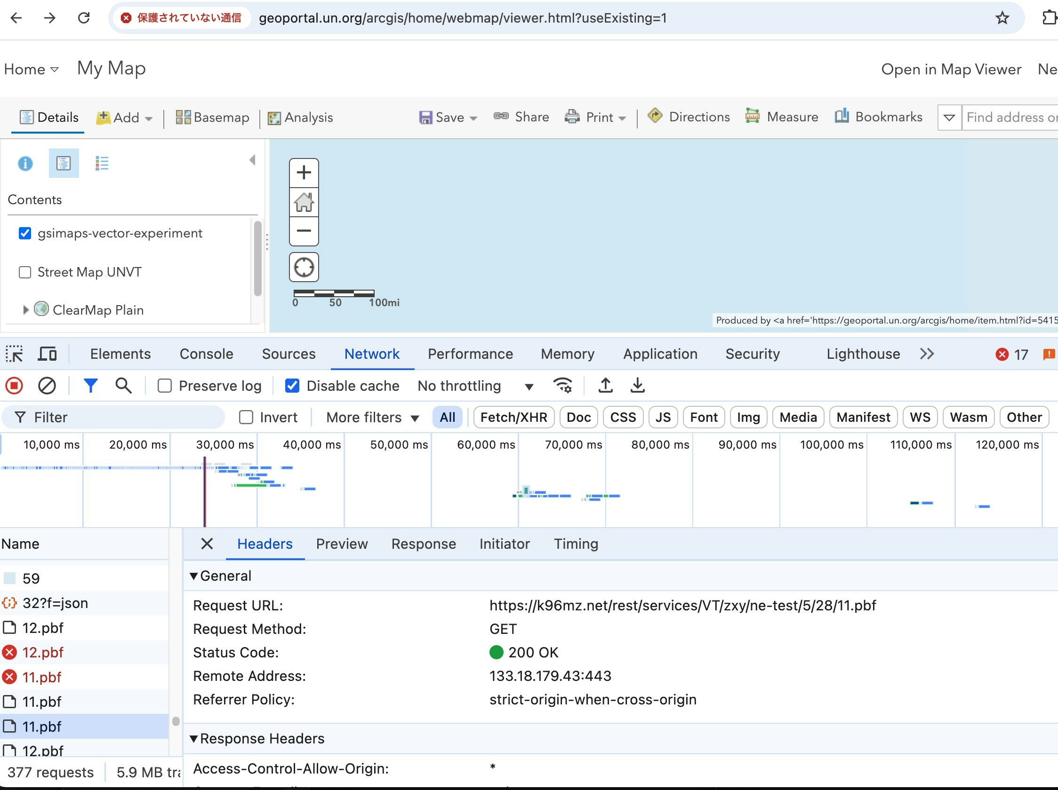Switch to the Console tab
The image size is (1058, 790).
click(206, 354)
